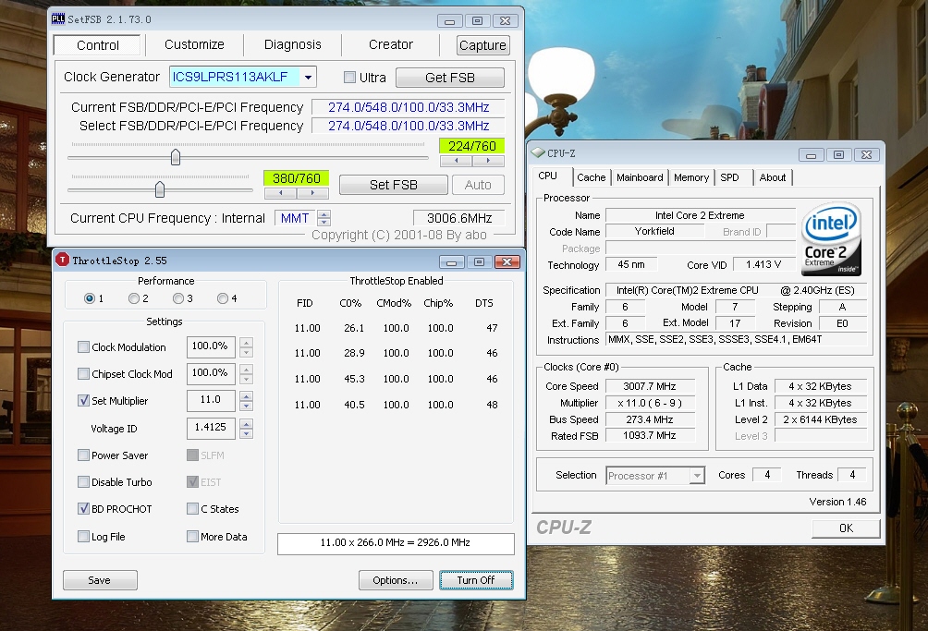Minimize the CPU-Z window
The image size is (928, 631).
pos(811,155)
